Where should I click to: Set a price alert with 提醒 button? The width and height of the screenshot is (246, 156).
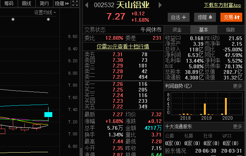click(205, 17)
